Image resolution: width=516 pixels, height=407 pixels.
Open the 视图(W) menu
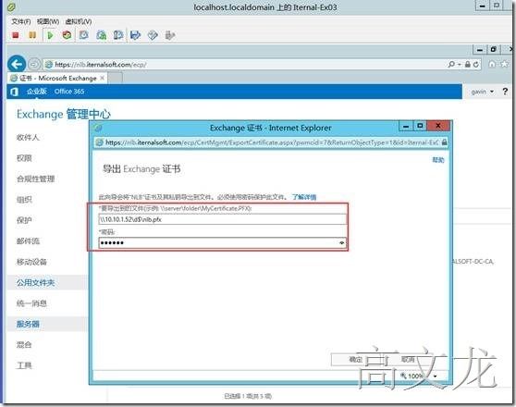coord(48,21)
